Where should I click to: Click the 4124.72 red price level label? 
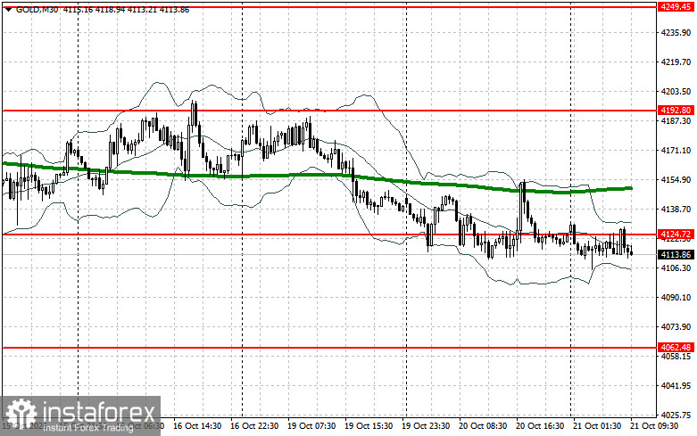tap(676, 234)
